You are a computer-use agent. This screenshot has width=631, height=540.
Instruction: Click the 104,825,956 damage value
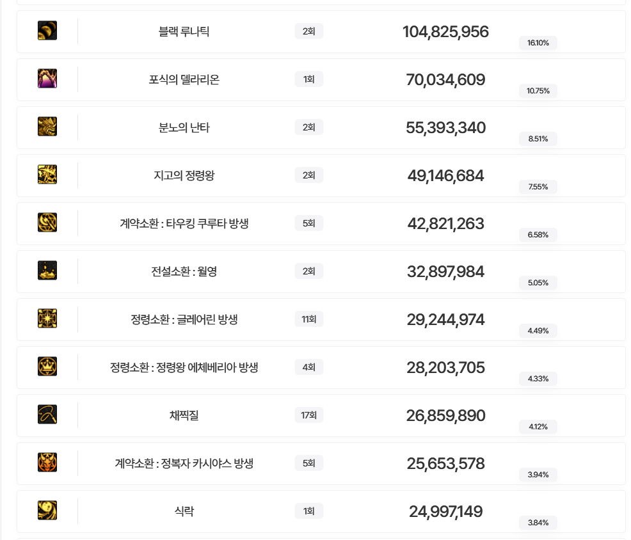pos(445,31)
